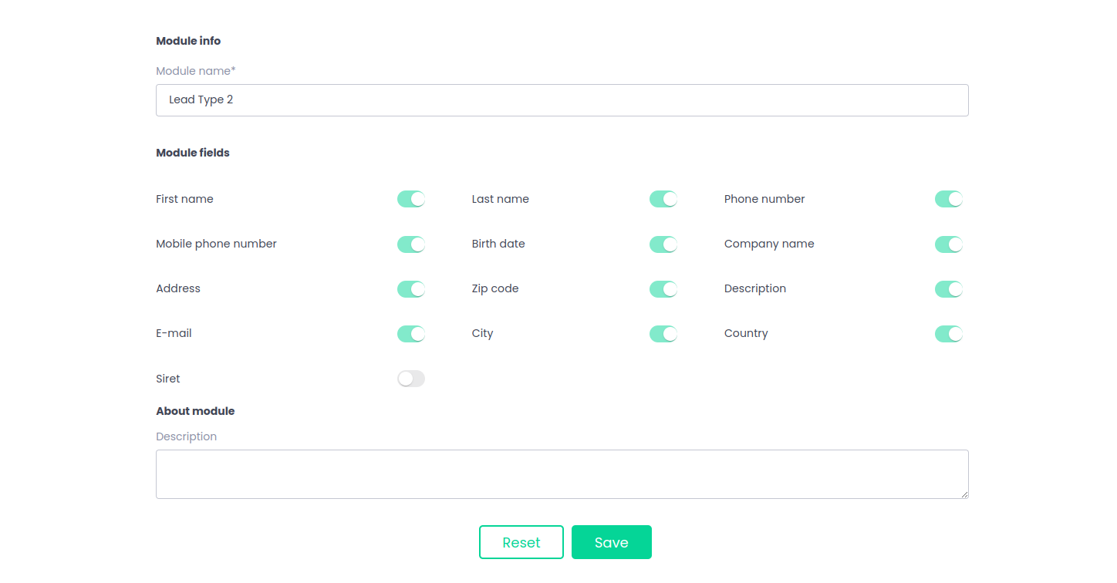Viewport: 1117px width, 583px height.
Task: Enable the Siret field toggle
Action: tap(411, 379)
